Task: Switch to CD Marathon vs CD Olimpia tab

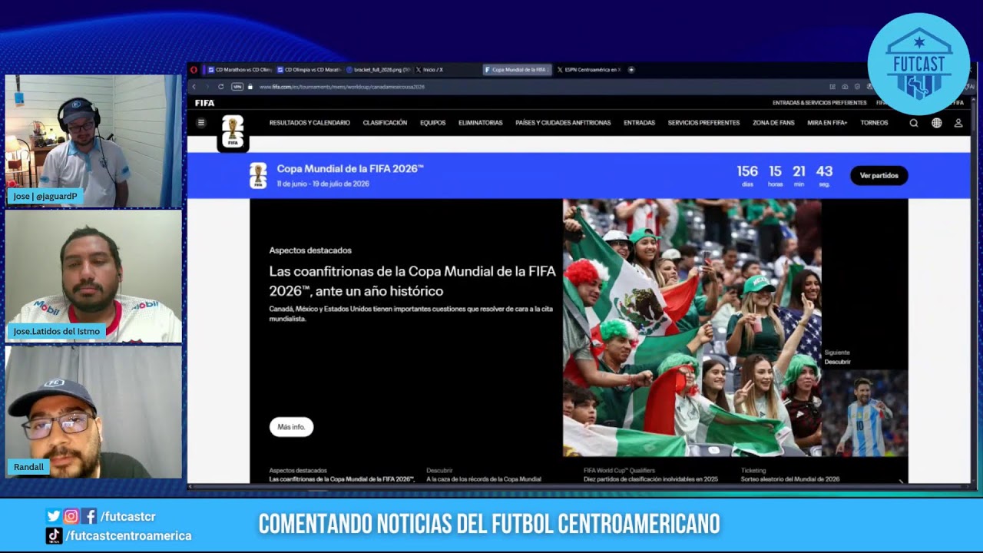Action: (x=239, y=70)
